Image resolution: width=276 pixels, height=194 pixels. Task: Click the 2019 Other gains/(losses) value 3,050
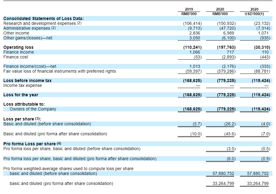click(194, 38)
